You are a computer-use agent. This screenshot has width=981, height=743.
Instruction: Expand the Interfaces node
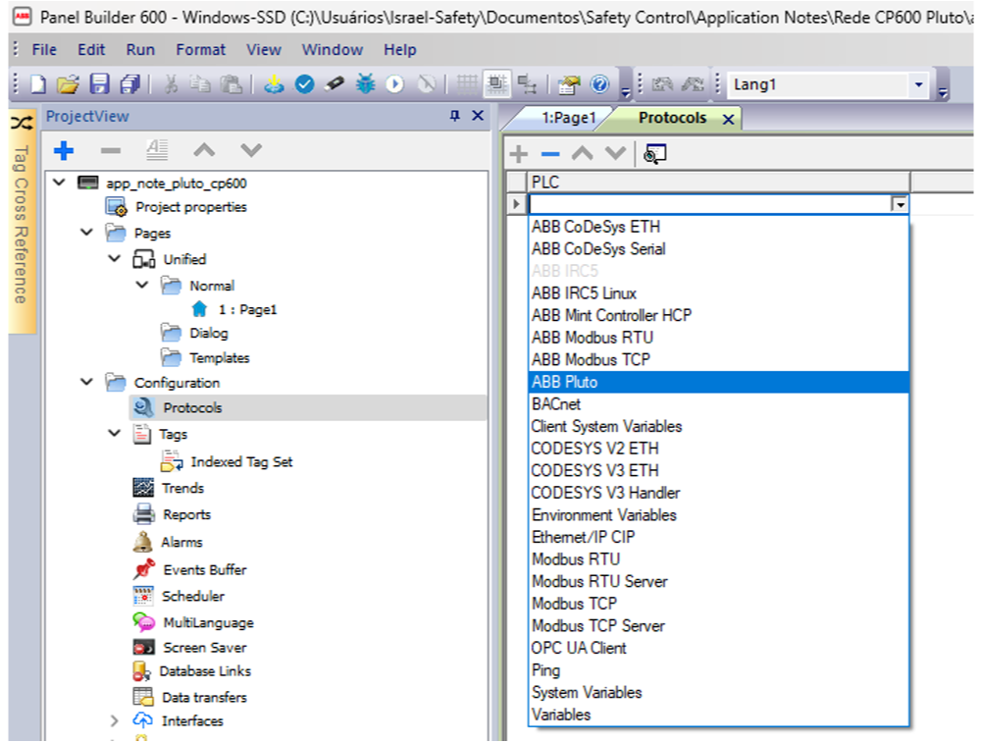pyautogui.click(x=115, y=720)
